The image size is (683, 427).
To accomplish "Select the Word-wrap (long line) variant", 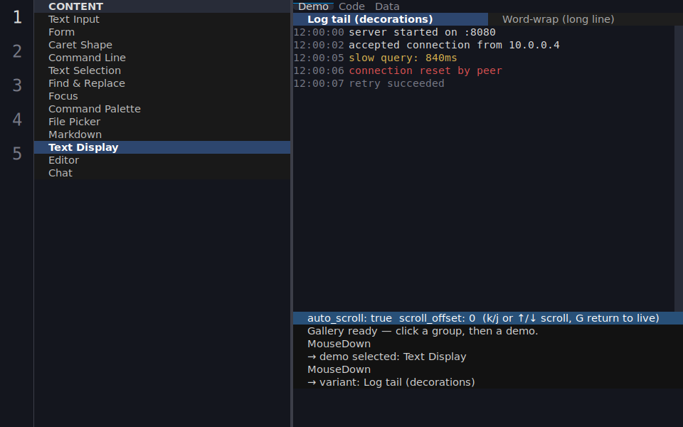I will [x=586, y=19].
